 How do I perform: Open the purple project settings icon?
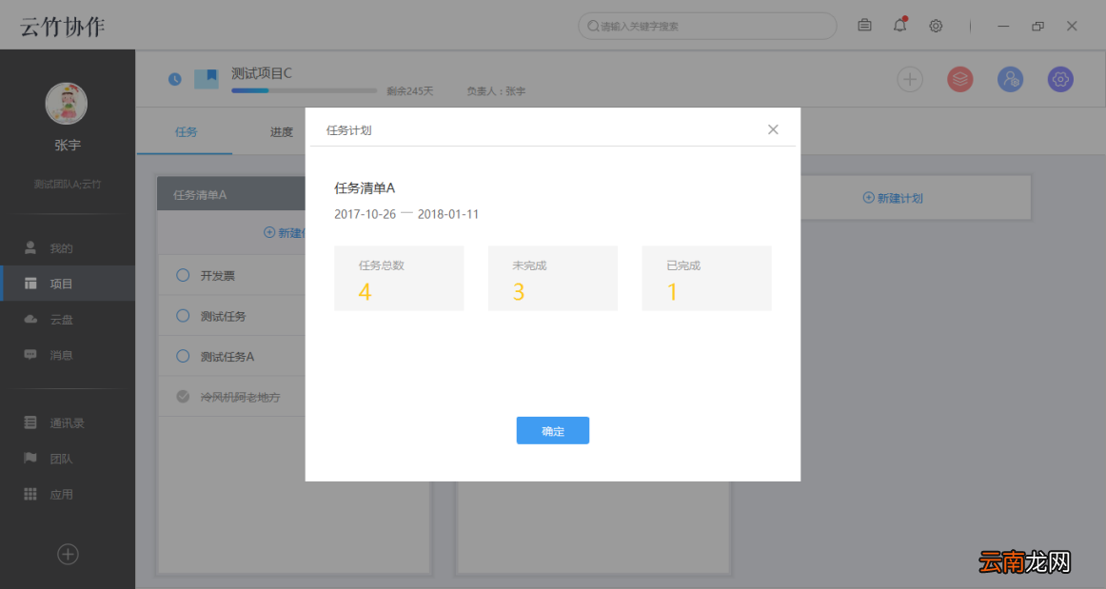click(x=1060, y=79)
